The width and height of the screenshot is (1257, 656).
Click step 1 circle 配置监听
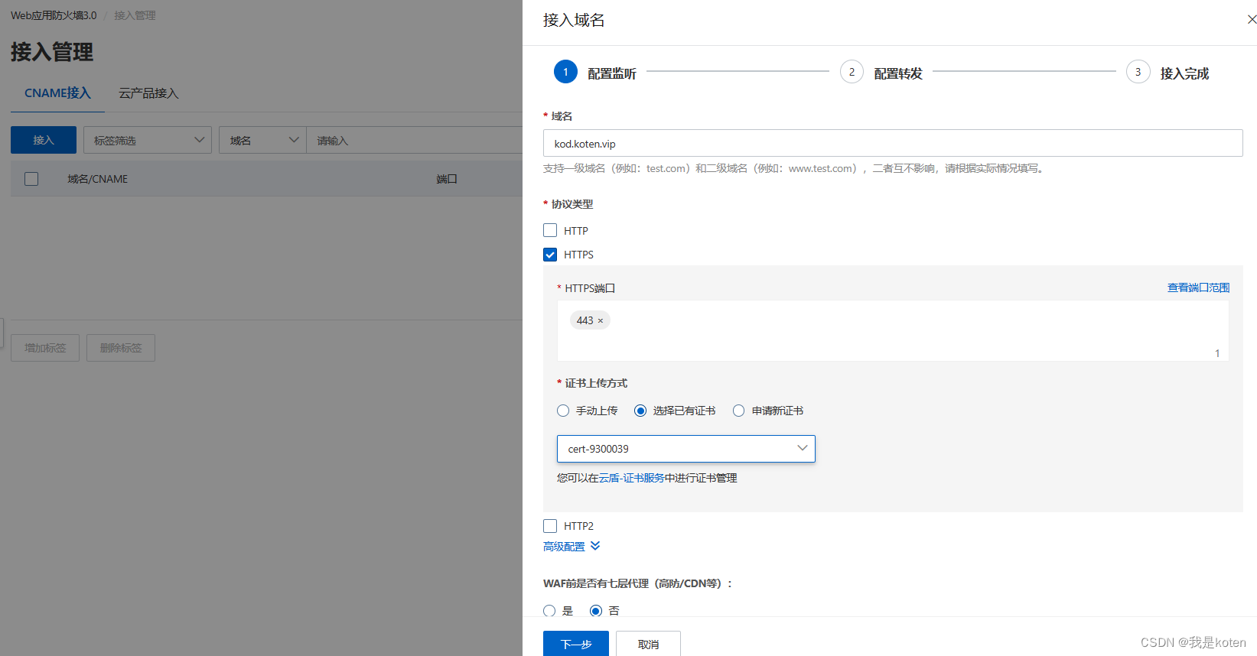pyautogui.click(x=565, y=72)
